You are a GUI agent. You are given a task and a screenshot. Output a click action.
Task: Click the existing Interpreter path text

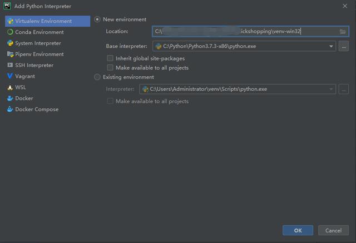pos(209,89)
